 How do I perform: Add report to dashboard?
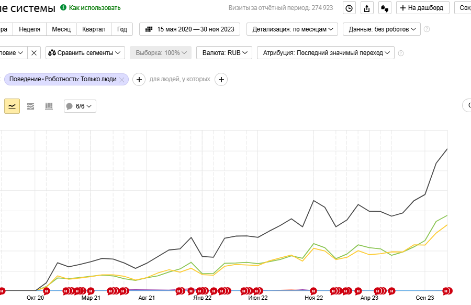coord(423,8)
